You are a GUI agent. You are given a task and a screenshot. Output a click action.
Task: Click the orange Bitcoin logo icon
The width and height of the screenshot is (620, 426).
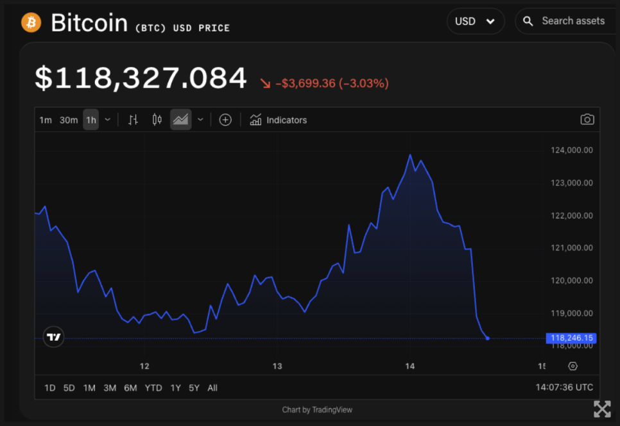[x=31, y=22]
